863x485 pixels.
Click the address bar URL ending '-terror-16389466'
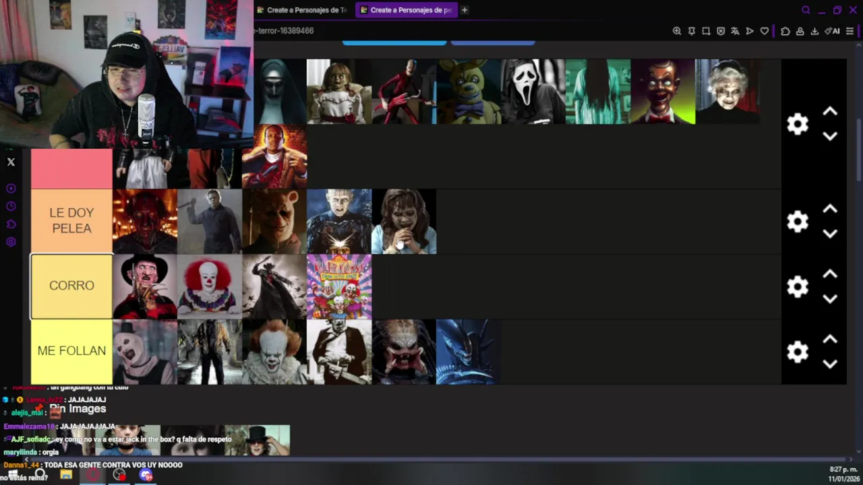284,31
